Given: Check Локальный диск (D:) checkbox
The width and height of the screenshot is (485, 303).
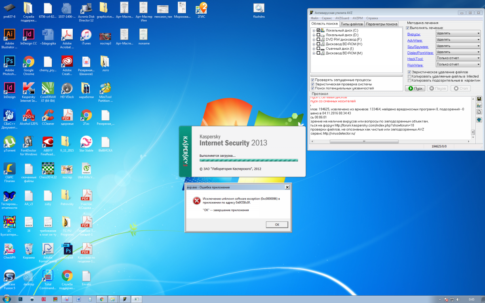Looking at the screenshot, I should pos(318,35).
